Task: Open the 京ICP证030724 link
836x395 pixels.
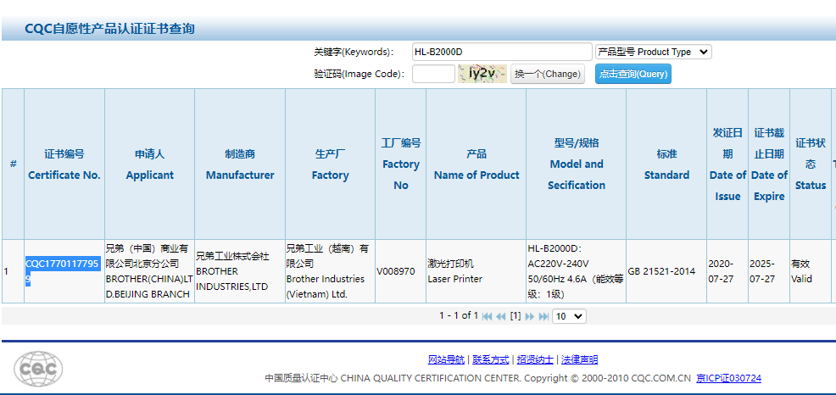Action: (729, 379)
